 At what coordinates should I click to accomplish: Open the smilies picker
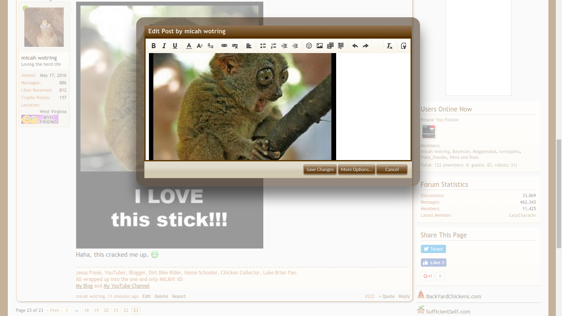[309, 46]
